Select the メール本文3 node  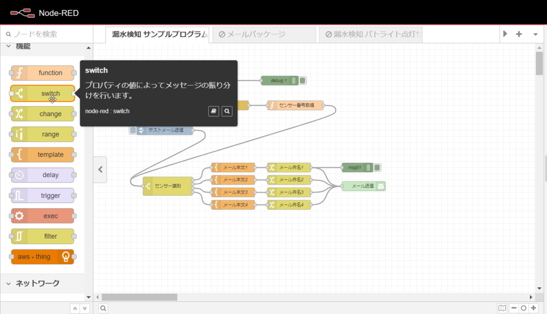(x=233, y=192)
